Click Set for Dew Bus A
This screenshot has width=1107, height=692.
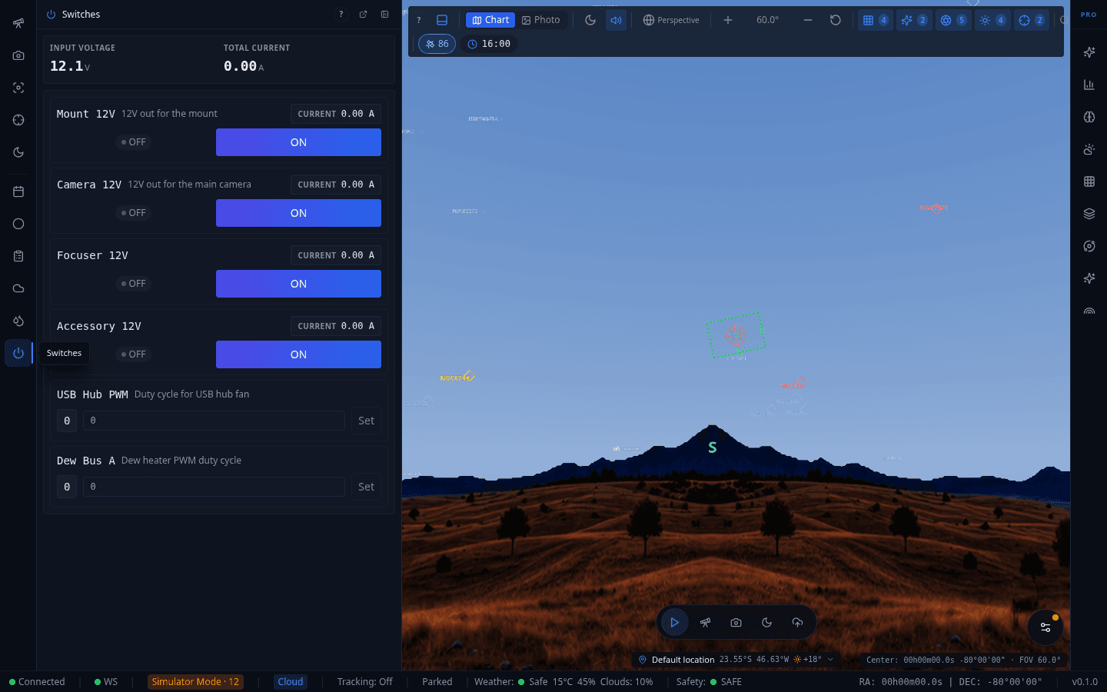pyautogui.click(x=367, y=487)
